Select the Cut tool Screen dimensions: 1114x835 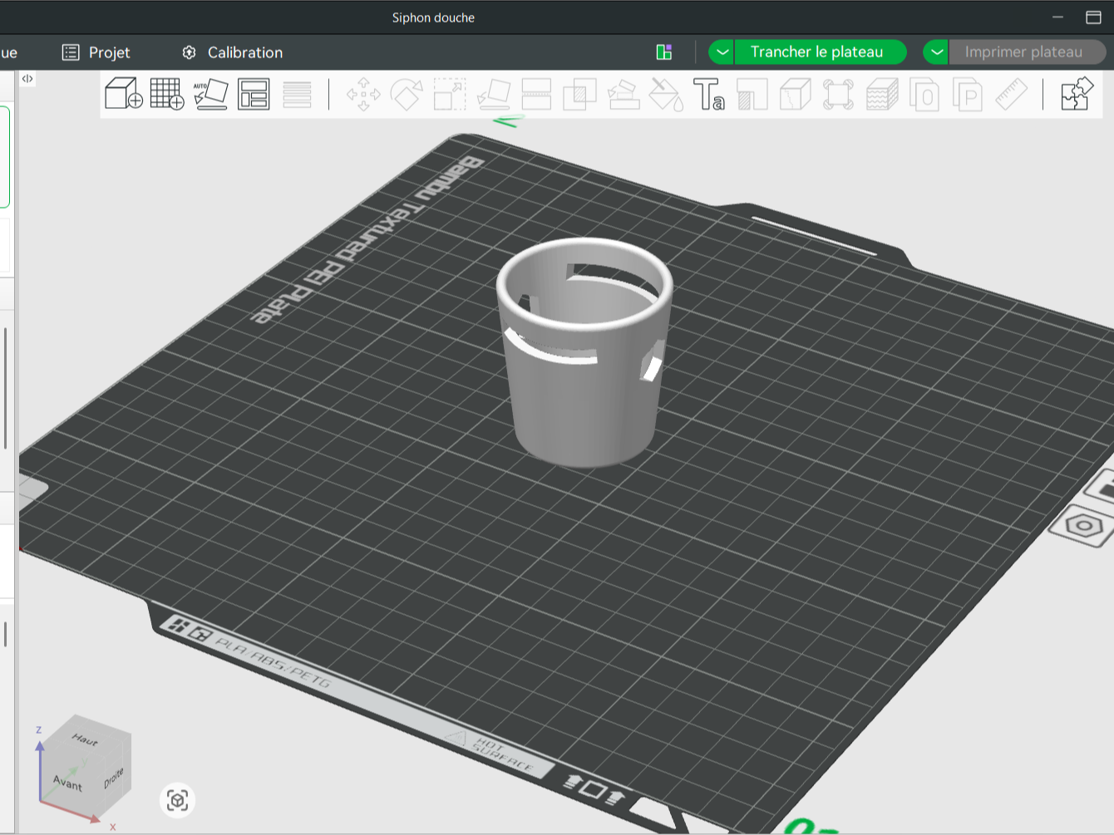pos(536,94)
